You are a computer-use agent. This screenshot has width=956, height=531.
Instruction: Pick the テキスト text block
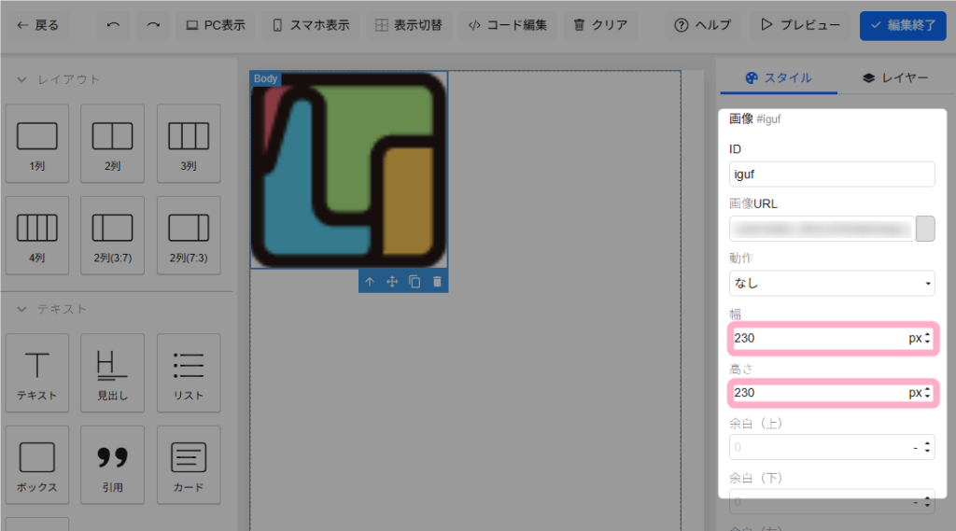click(x=37, y=373)
